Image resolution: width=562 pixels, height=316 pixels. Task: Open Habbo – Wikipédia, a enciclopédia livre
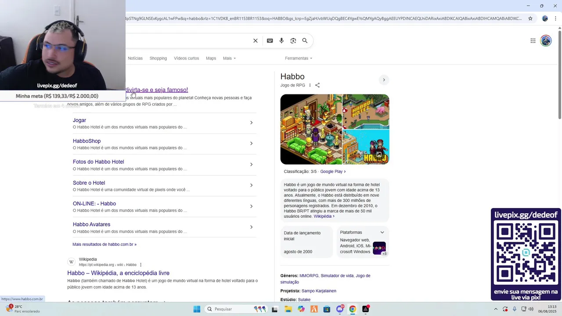(x=119, y=273)
